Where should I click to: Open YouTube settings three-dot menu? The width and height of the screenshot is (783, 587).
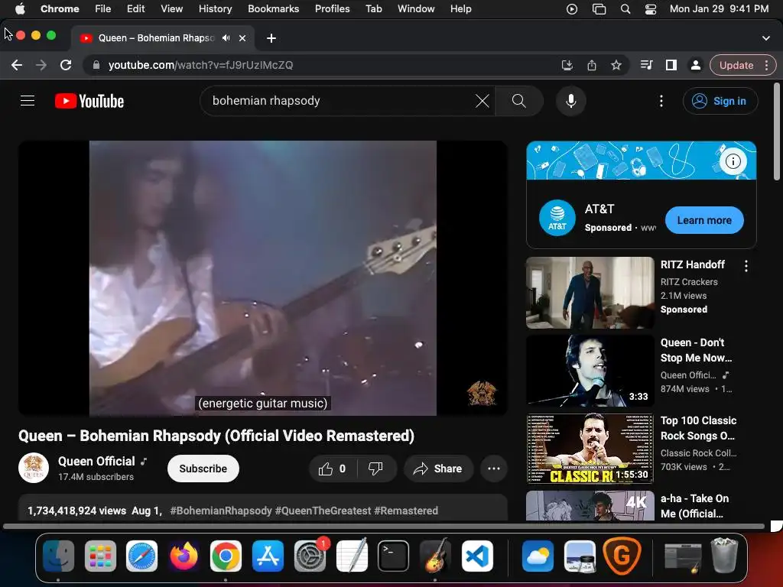tap(661, 101)
